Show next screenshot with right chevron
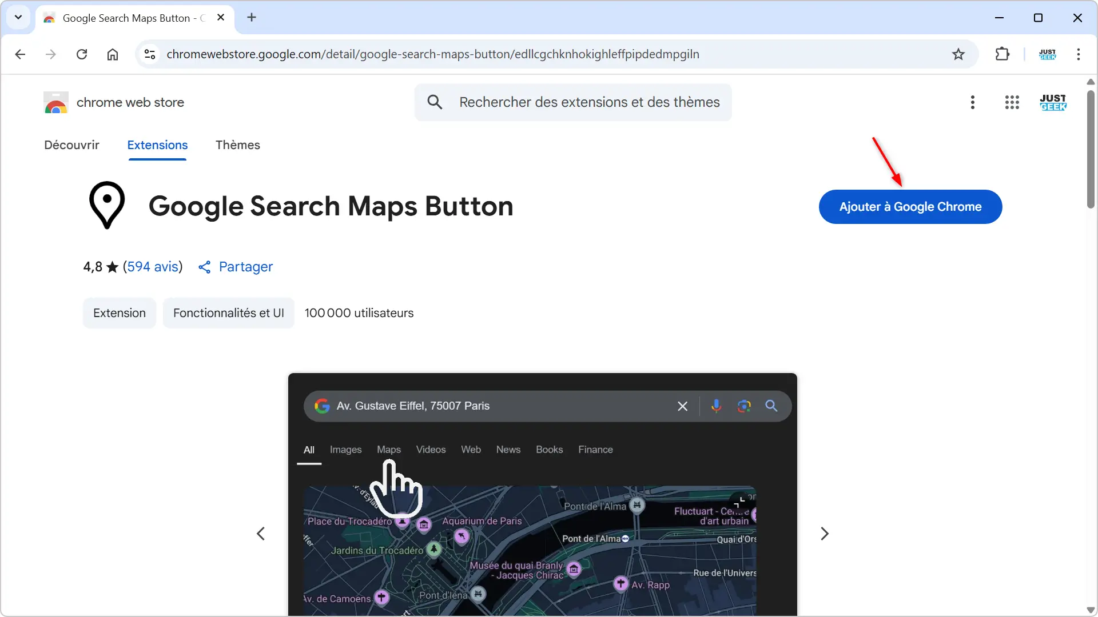1098x617 pixels. pos(825,534)
